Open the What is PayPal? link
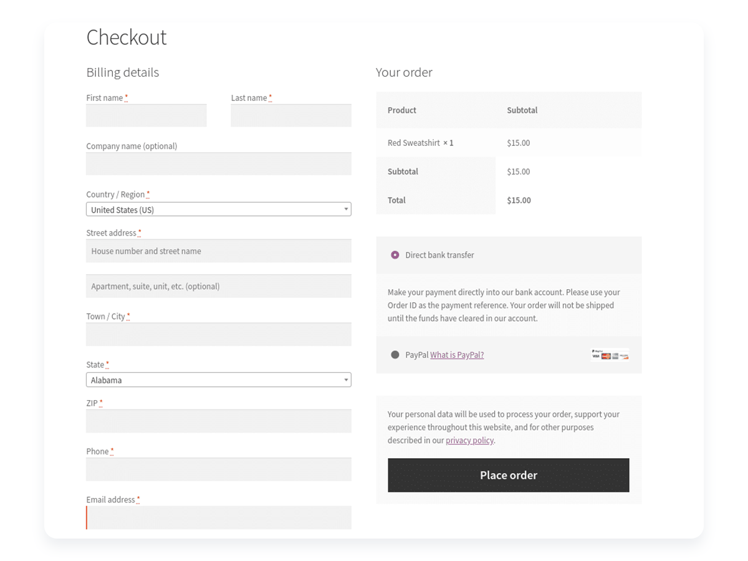This screenshot has width=748, height=561. [x=457, y=355]
